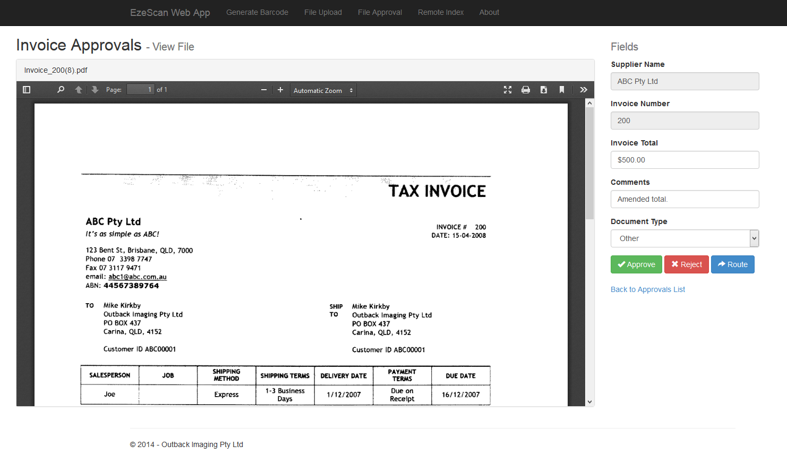Screen dimensions: 787x463
Task: Open the Automatic Zoom dropdown
Action: click(323, 90)
